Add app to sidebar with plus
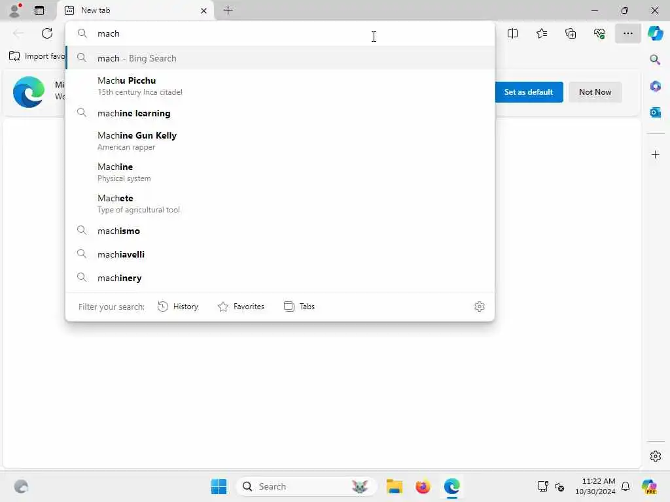The width and height of the screenshot is (670, 502). pos(655,154)
